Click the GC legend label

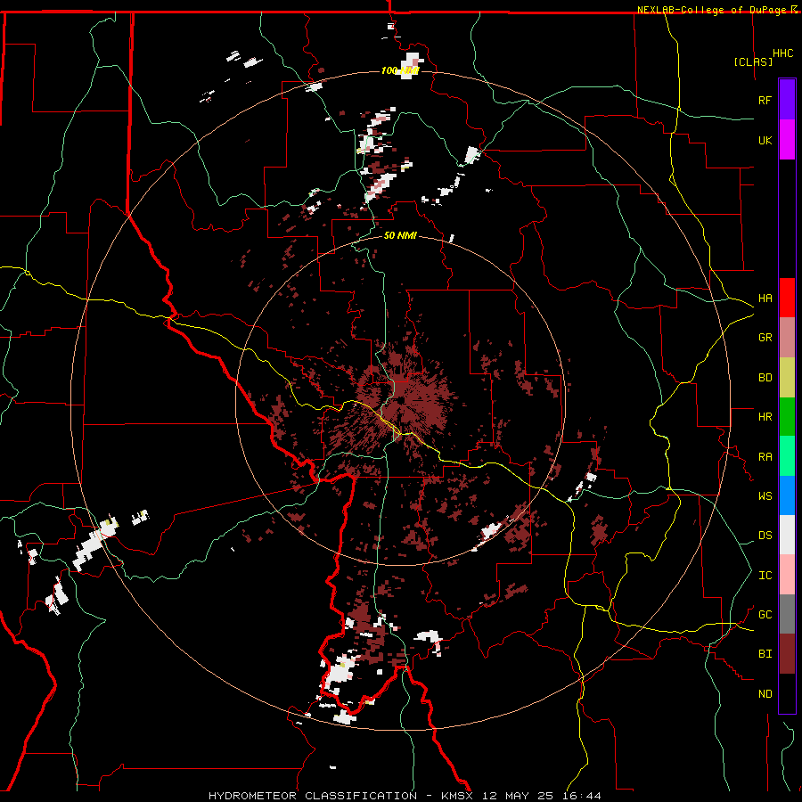(x=765, y=615)
